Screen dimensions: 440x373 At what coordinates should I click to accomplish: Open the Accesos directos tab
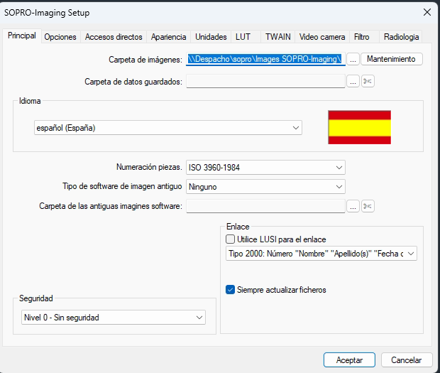click(x=114, y=37)
